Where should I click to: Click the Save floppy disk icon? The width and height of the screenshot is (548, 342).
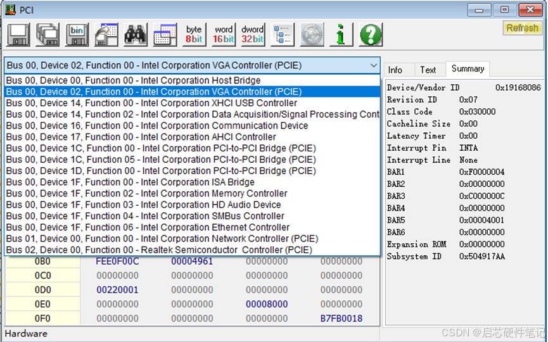tap(18, 35)
